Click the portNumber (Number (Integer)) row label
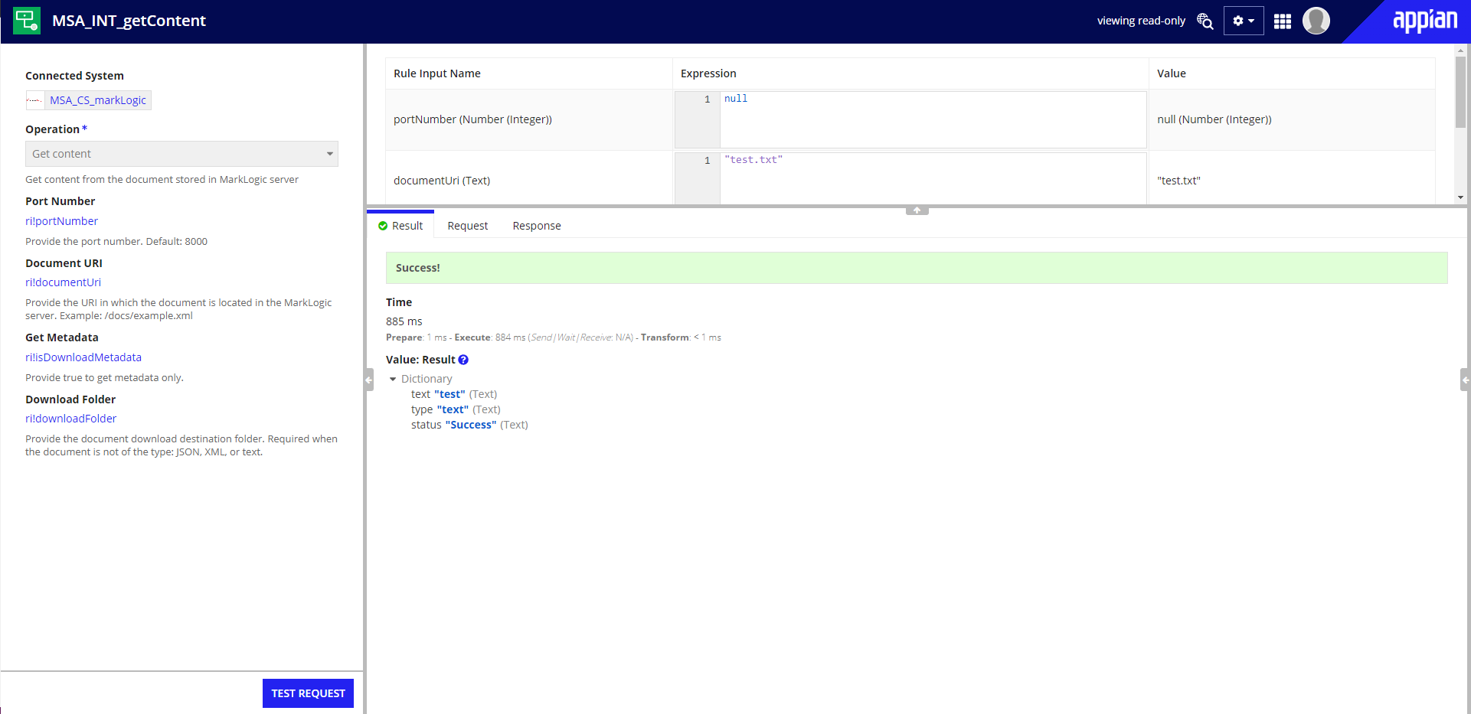 click(x=472, y=119)
